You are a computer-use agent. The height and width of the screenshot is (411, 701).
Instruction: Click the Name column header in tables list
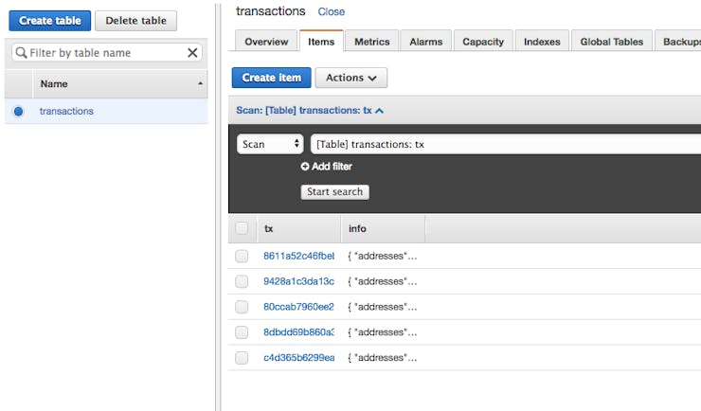pos(119,83)
